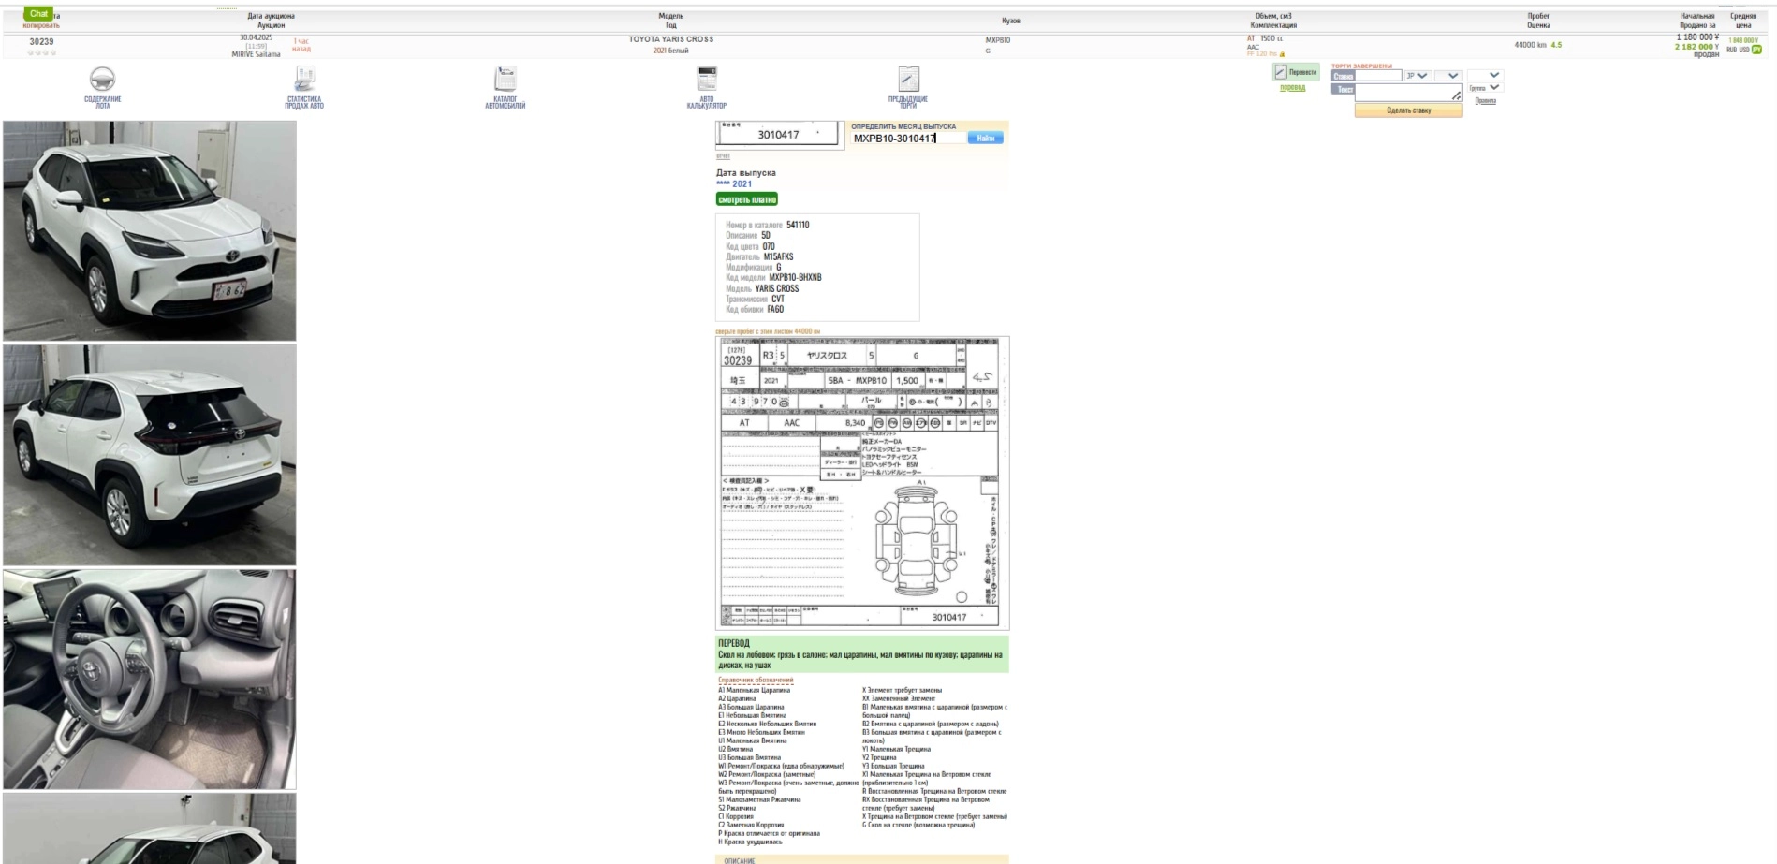
Task: Open the перевод link
Action: (1292, 88)
